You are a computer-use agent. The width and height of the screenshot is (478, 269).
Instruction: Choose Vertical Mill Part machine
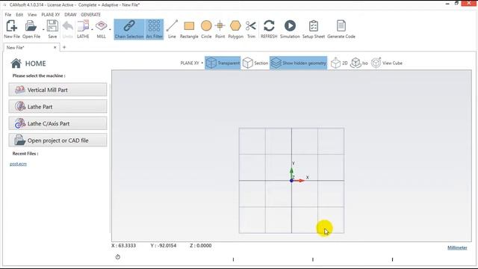(x=58, y=90)
